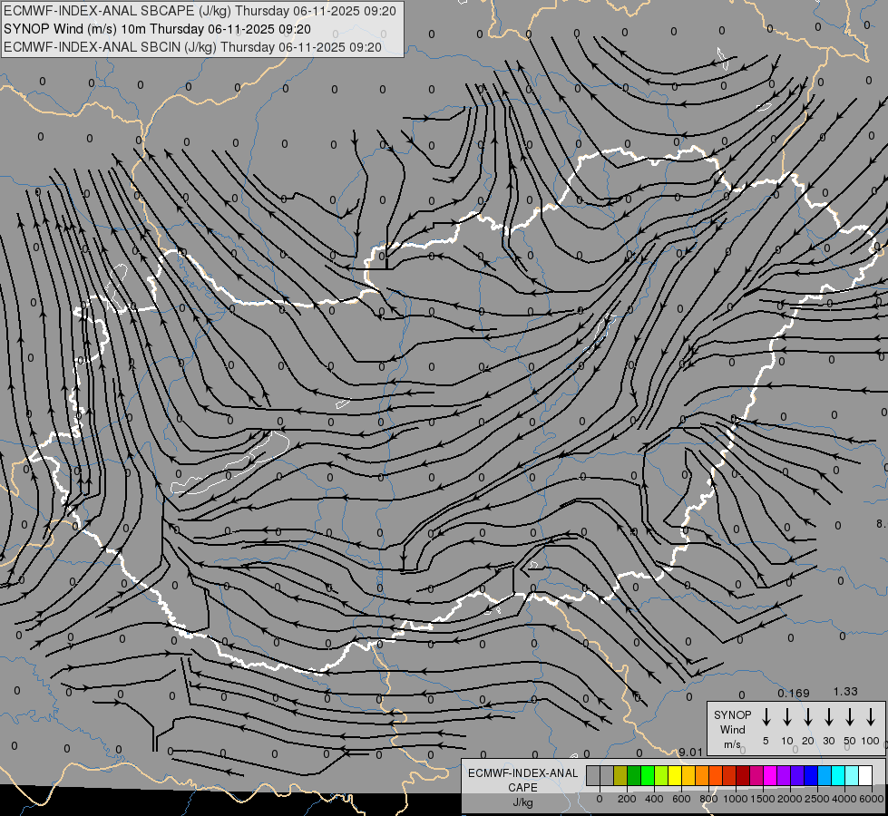The height and width of the screenshot is (816, 888).
Task: Click the 9.01 value near the legend
Action: click(690, 752)
